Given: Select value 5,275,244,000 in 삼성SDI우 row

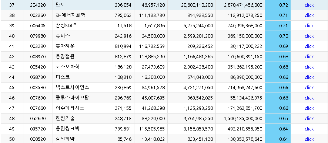Looking at the screenshot, I should [198, 25].
